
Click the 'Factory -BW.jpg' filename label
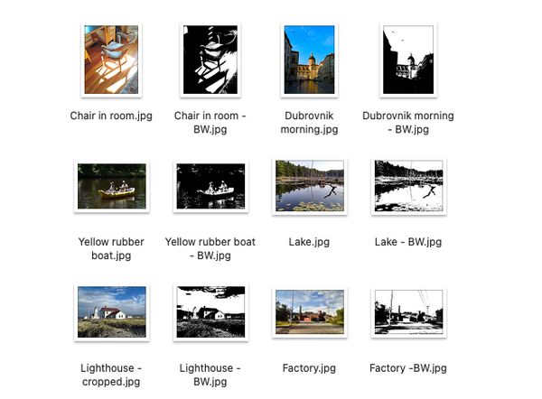[x=408, y=368]
